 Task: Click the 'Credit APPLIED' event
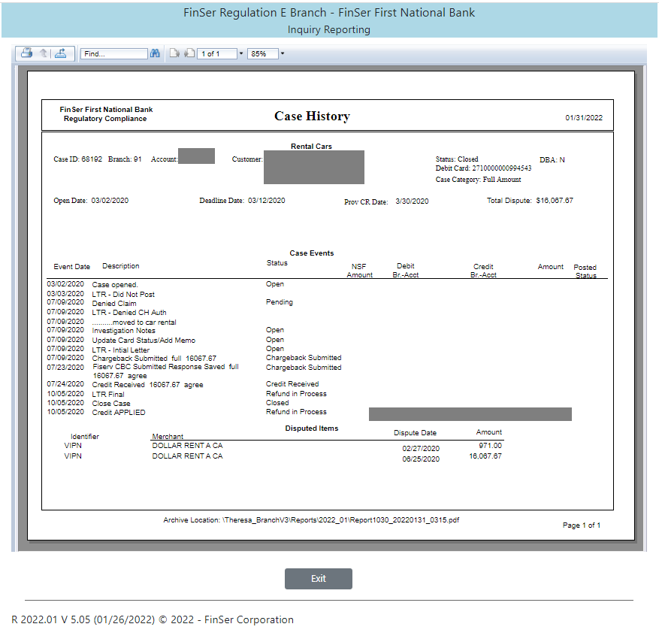coord(119,413)
